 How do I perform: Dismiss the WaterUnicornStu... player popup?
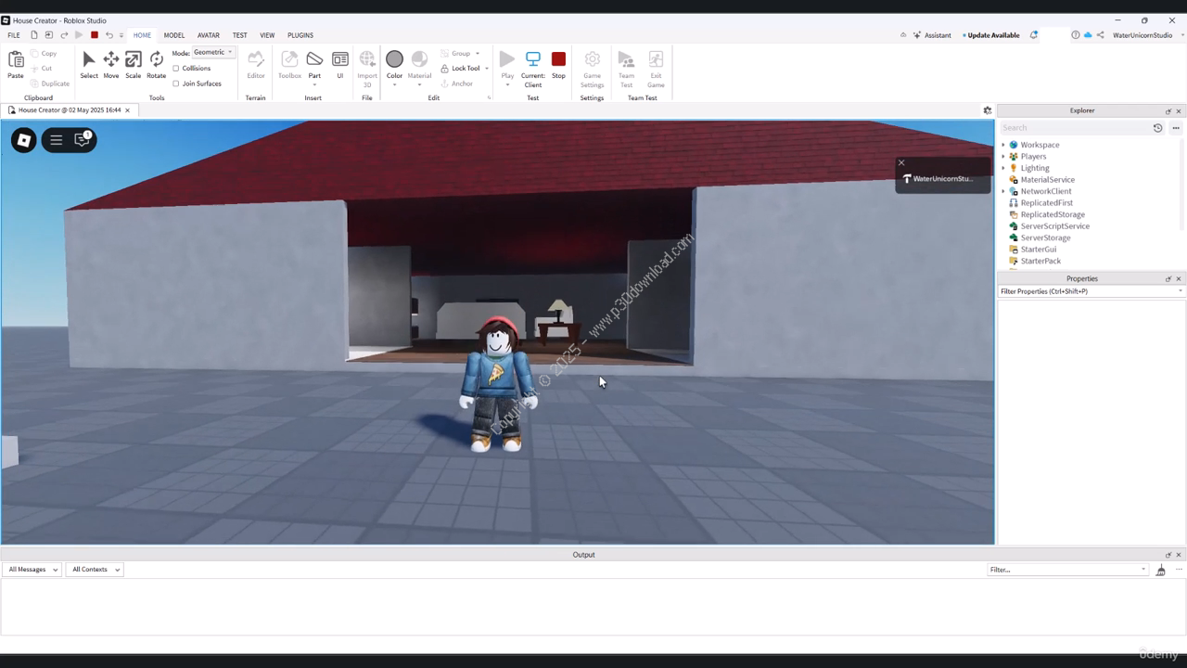coord(901,162)
